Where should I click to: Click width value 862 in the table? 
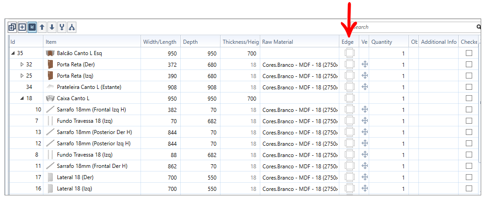(x=172, y=166)
